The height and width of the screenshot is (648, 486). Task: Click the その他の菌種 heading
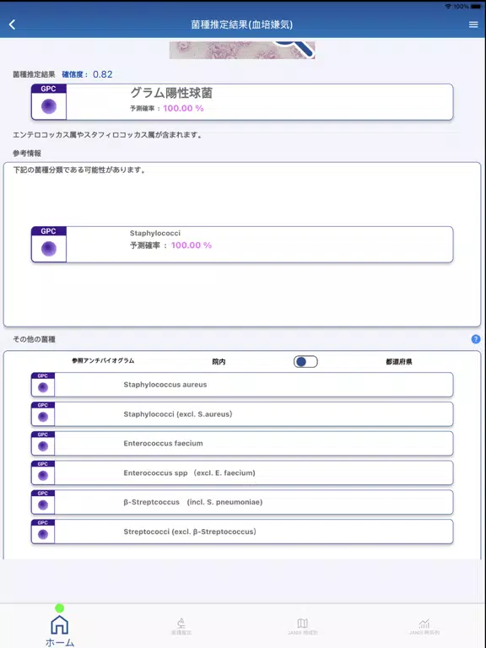pos(34,339)
